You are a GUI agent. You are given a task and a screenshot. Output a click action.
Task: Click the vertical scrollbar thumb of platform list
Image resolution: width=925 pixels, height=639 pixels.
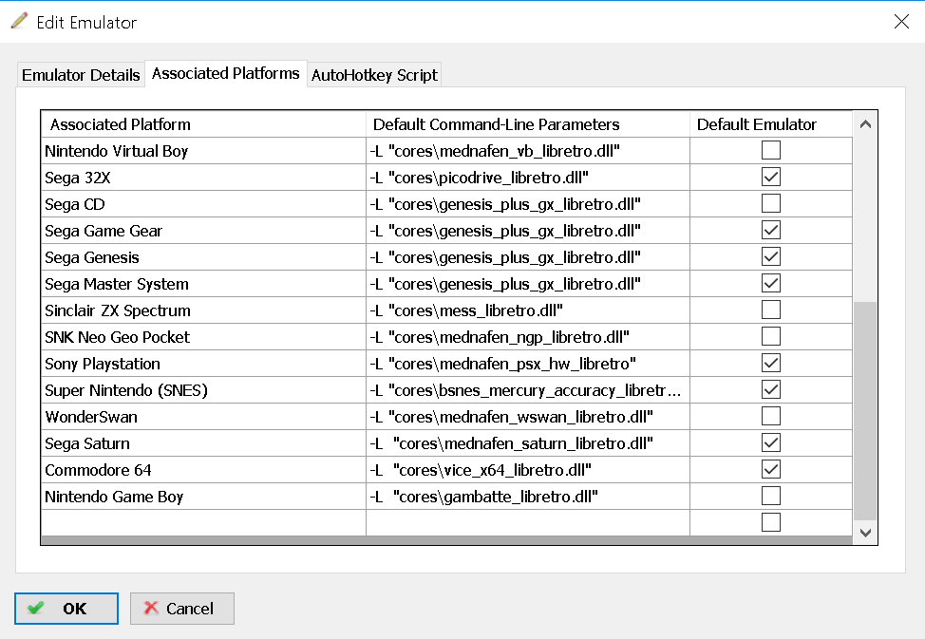[x=865, y=411]
